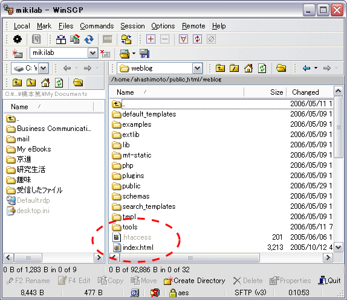Open local directory bookmark folder icon

(x=78, y=83)
